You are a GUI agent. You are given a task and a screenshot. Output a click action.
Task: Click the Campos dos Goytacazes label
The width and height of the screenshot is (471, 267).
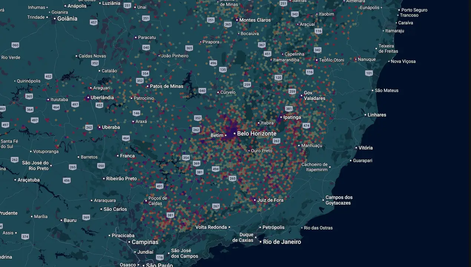[339, 200]
